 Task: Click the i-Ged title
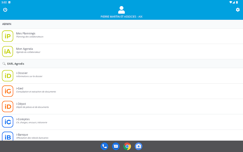(x=20, y=88)
